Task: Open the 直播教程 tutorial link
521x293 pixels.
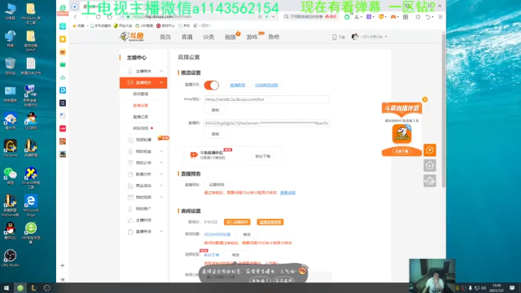Action: (x=238, y=85)
